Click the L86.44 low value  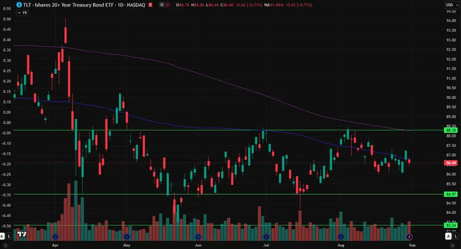(x=213, y=5)
